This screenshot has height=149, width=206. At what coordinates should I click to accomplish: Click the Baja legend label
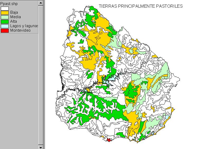tap(14, 13)
